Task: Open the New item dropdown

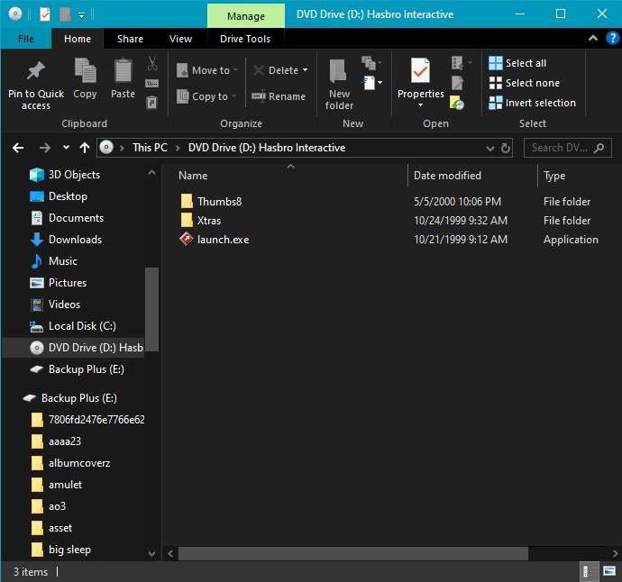Action: [x=372, y=83]
